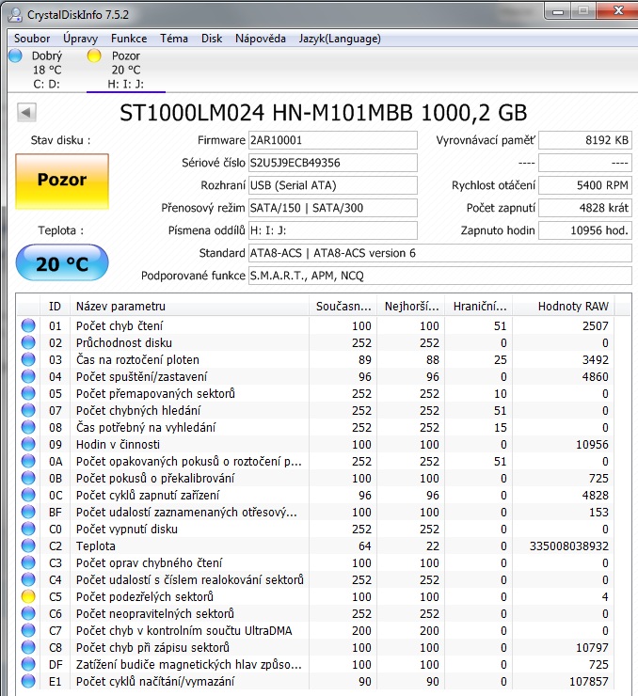Click the previous disk arrow button
Image resolution: width=638 pixels, height=696 pixels.
click(x=27, y=113)
